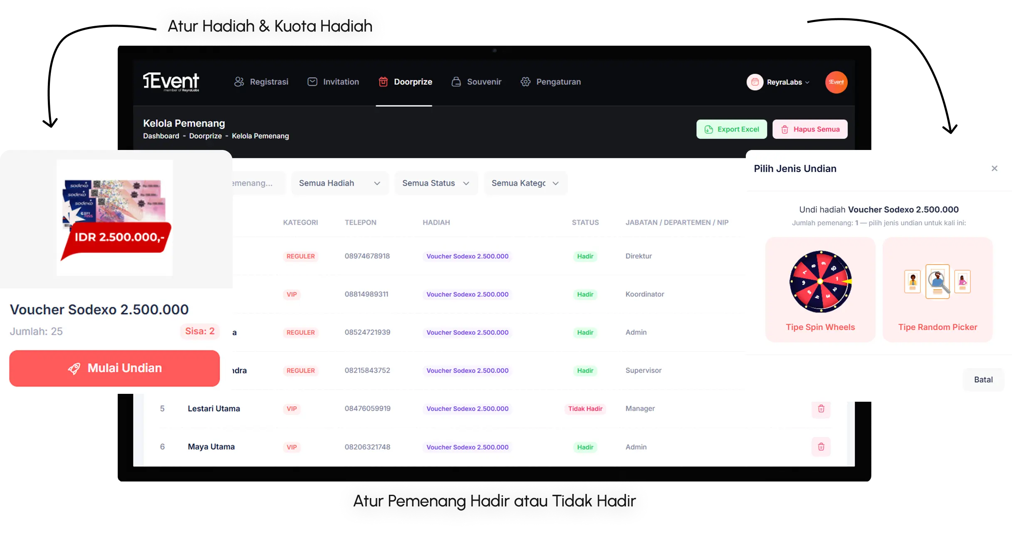Image resolution: width=1012 pixels, height=533 pixels.
Task: Click phone number 08206321748
Action: tap(367, 447)
